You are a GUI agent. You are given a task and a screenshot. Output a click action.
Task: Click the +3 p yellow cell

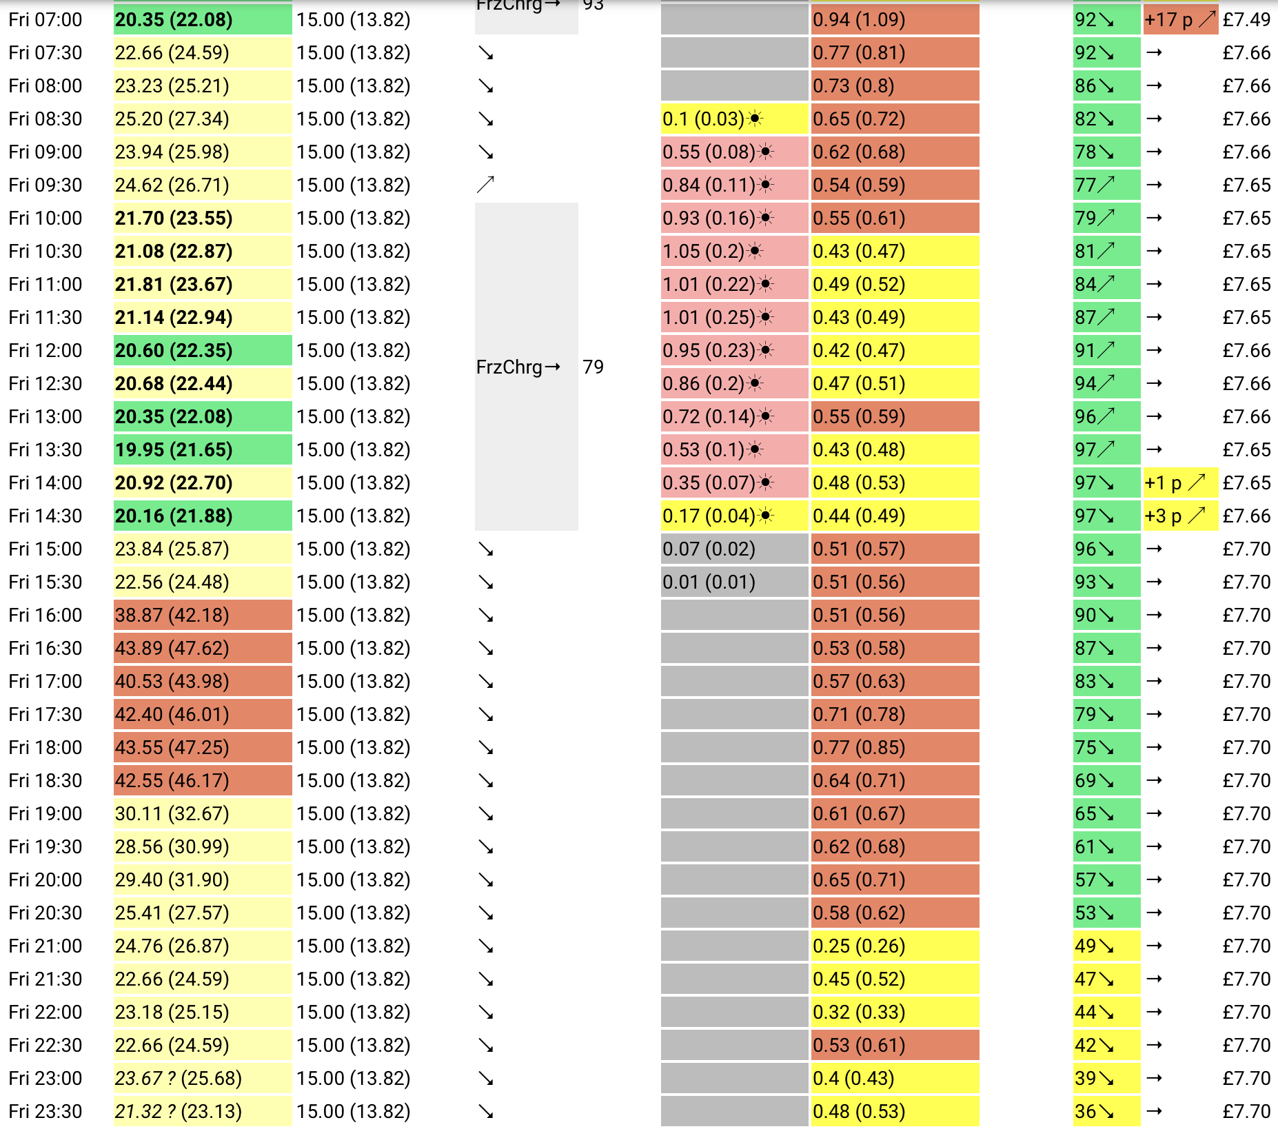[1181, 516]
